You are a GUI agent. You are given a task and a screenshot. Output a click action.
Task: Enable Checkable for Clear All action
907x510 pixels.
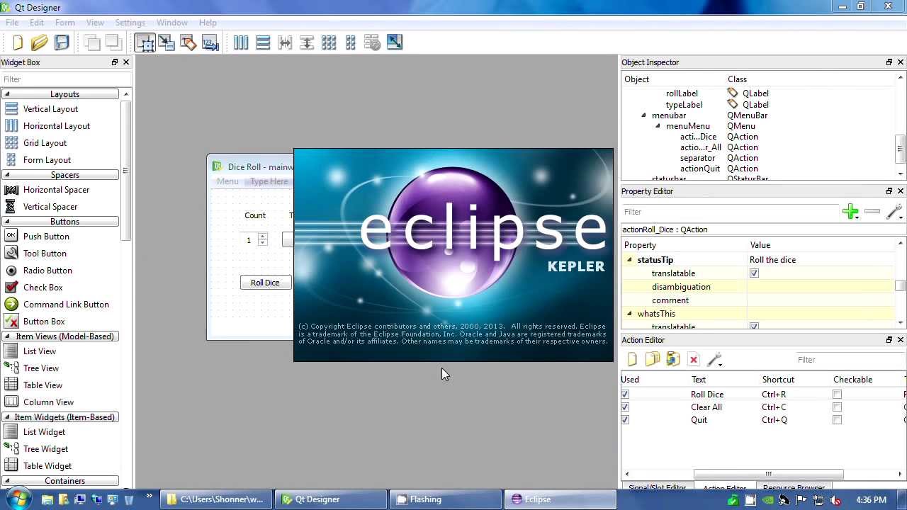click(837, 407)
